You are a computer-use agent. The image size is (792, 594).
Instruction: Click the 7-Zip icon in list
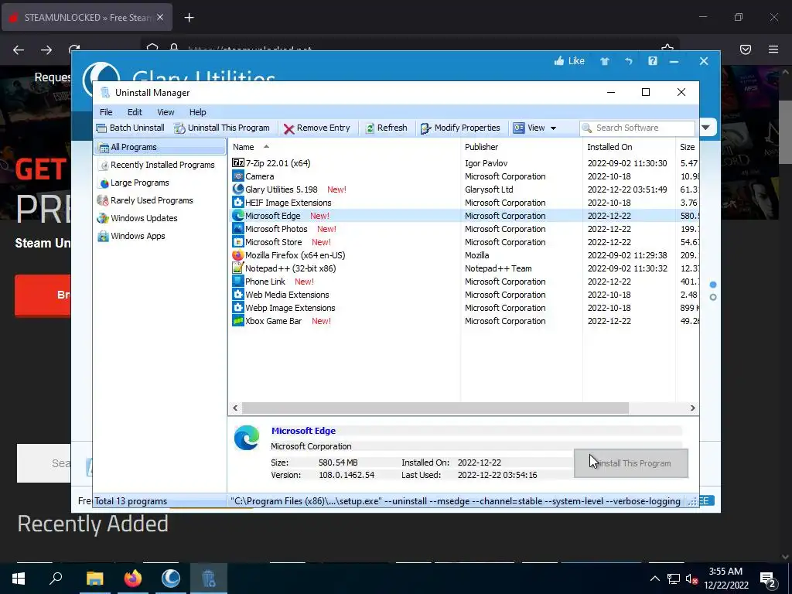(238, 163)
